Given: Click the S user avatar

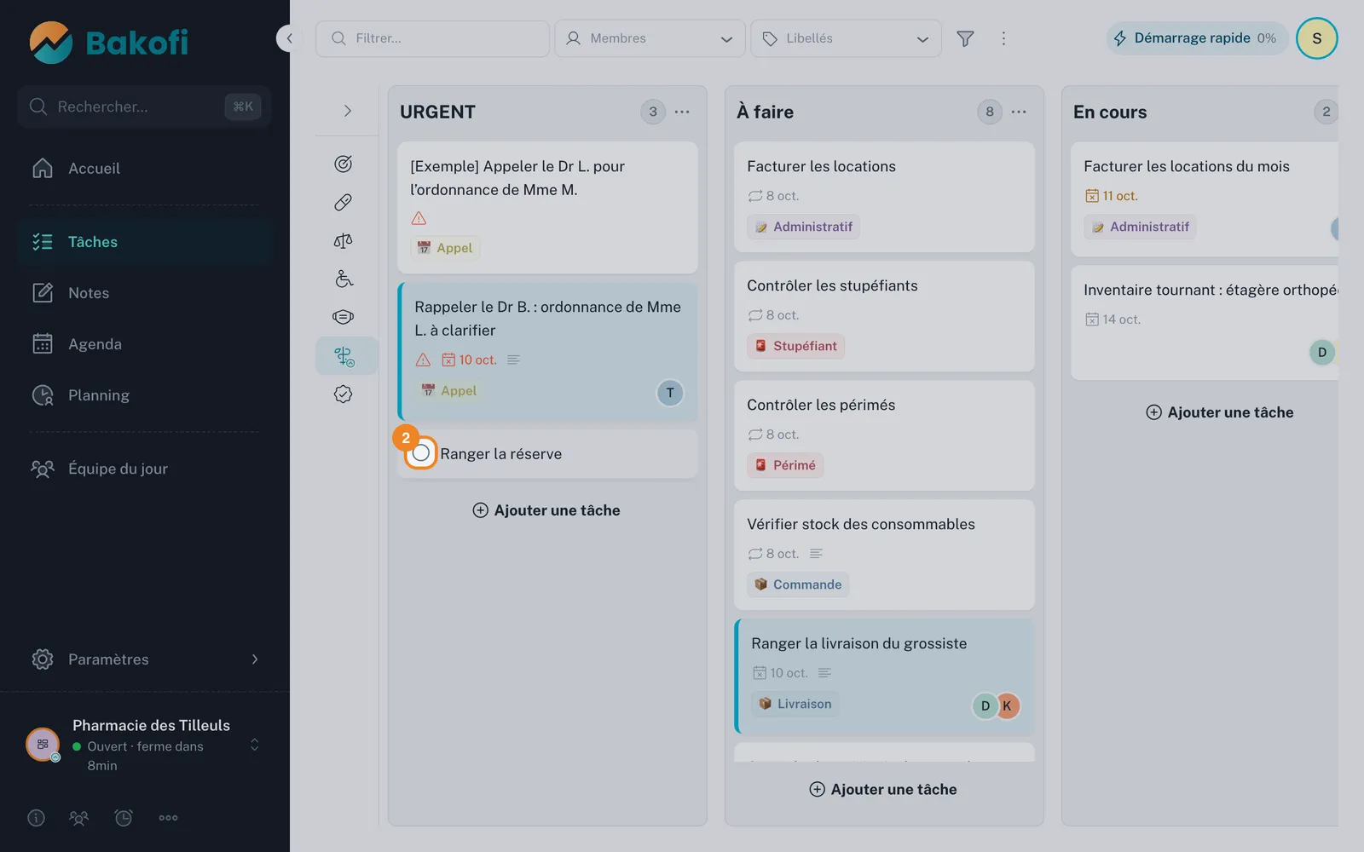Looking at the screenshot, I should coord(1316,38).
